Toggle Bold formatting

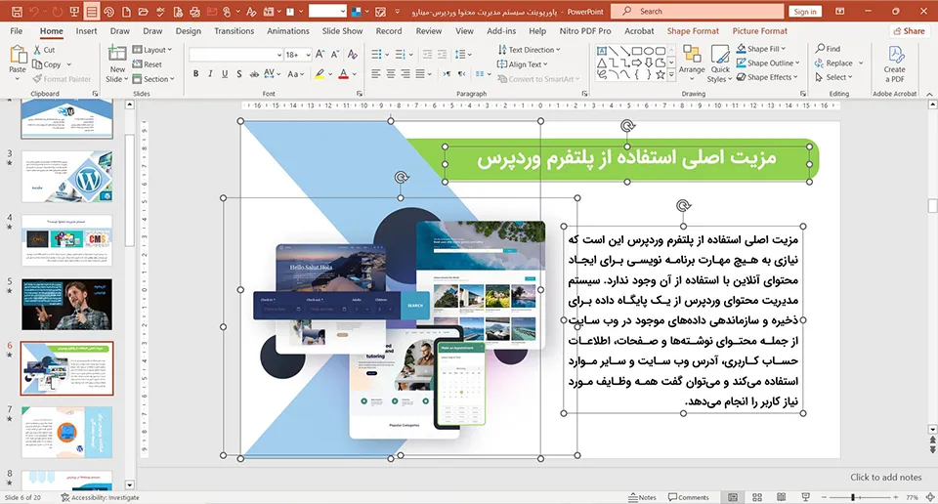[x=195, y=74]
